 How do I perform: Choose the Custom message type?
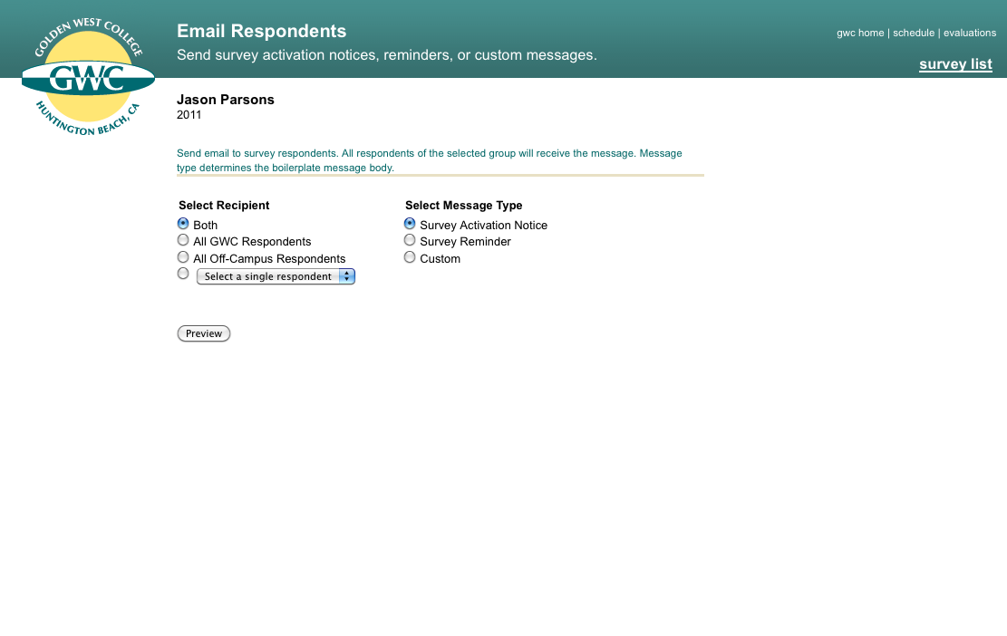410,257
